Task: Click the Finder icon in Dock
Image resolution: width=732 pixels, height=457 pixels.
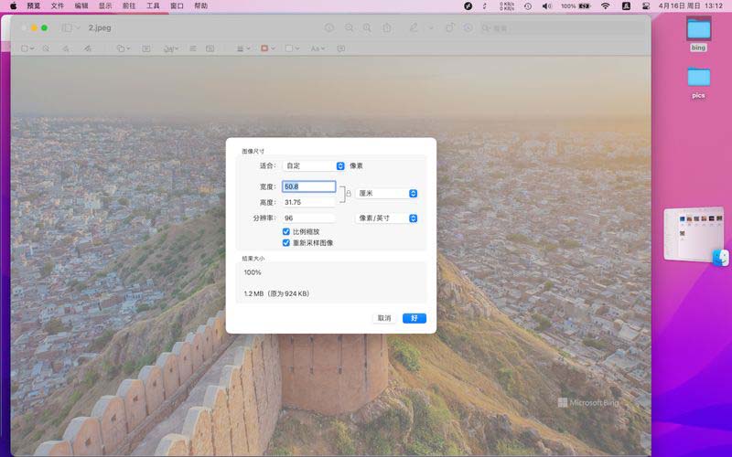Action: pos(720,258)
